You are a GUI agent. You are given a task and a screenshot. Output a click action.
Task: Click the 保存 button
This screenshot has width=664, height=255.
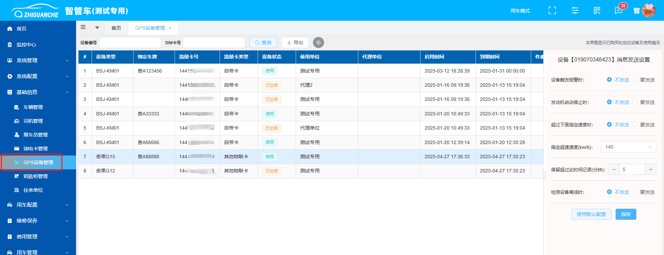pos(626,214)
